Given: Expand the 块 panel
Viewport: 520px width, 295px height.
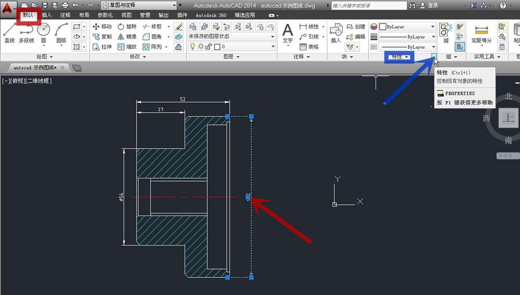Looking at the screenshot, I should pos(347,57).
